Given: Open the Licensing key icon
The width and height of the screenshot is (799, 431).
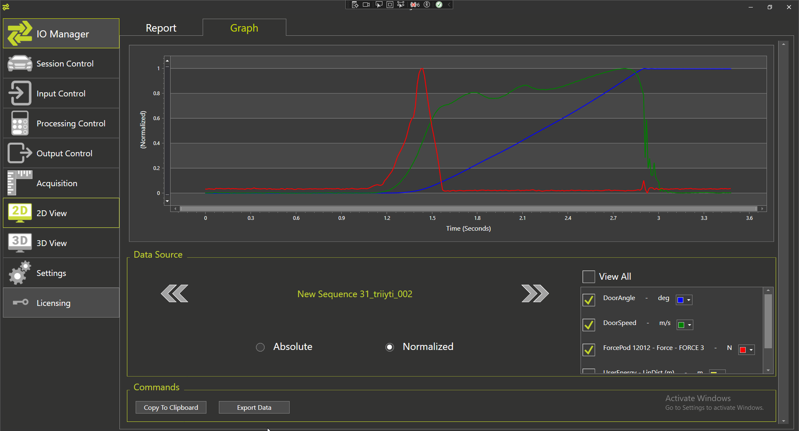Looking at the screenshot, I should click(20, 303).
